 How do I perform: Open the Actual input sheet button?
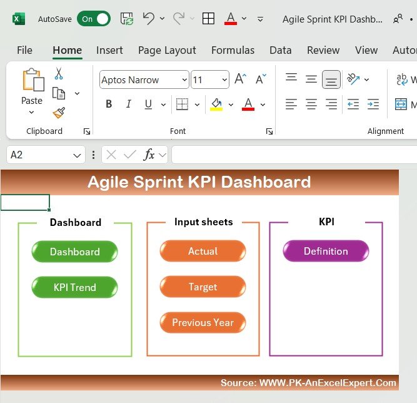(203, 251)
